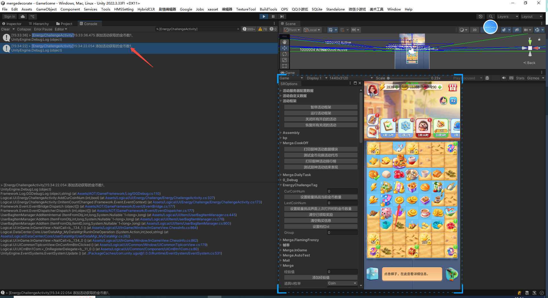The image size is (548, 298).
Task: Toggle 2D mode in Scene view
Action: (474, 30)
